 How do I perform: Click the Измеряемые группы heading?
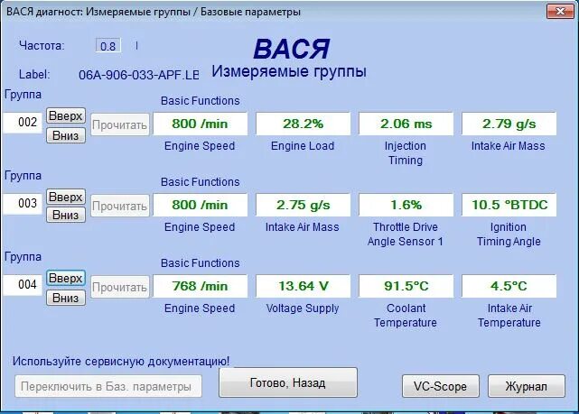coord(289,71)
